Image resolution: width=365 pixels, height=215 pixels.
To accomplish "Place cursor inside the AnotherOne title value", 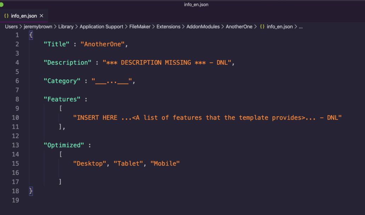I will 102,44.
